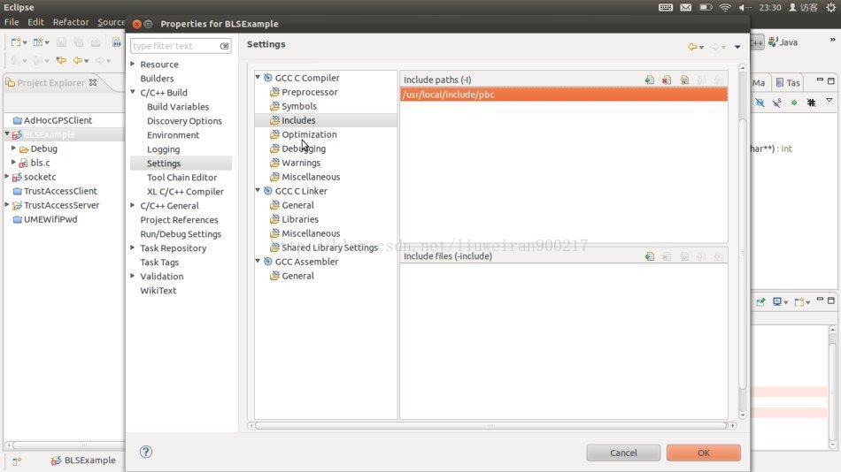Image resolution: width=841 pixels, height=472 pixels.
Task: Click the settings horizontal scrollbar
Action: pyautogui.click(x=490, y=425)
